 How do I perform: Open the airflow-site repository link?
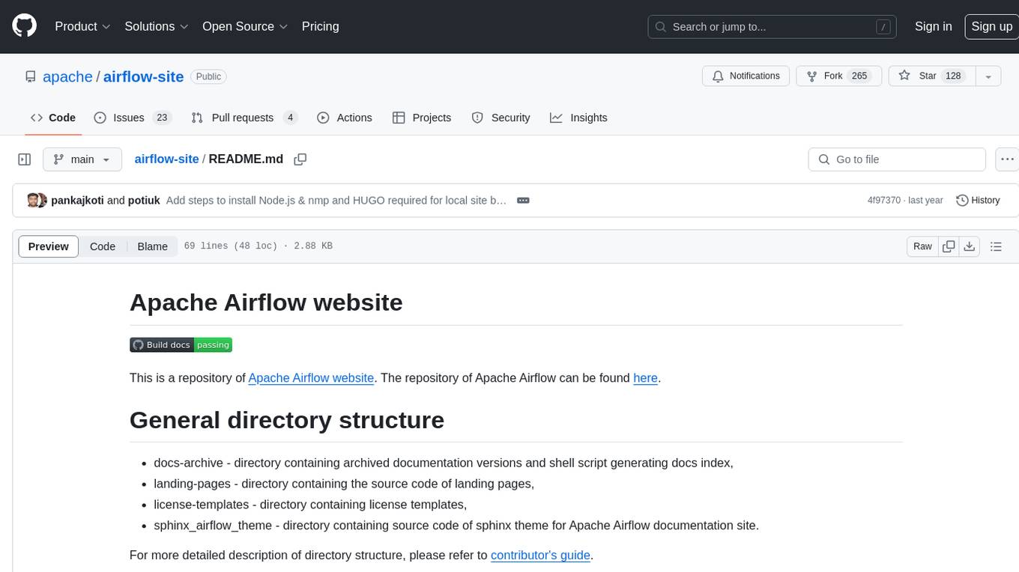(143, 76)
